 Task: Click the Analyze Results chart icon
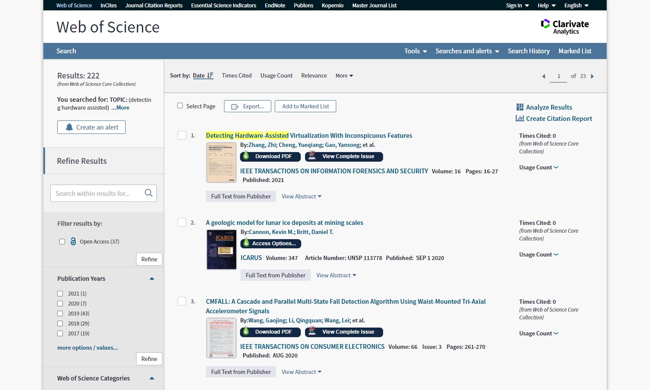point(520,107)
